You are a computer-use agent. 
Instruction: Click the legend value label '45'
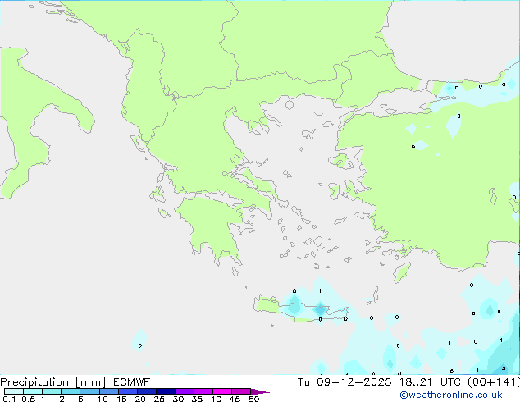(x=235, y=399)
